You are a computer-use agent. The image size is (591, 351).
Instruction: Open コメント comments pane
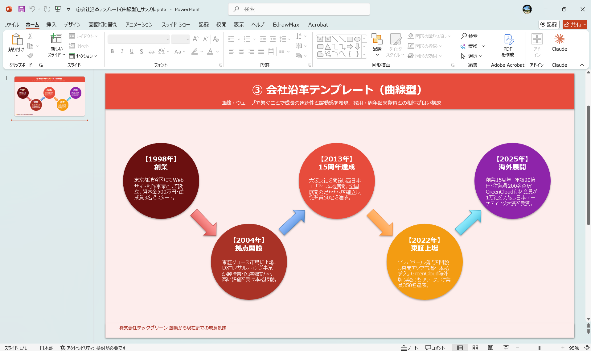[435, 348]
